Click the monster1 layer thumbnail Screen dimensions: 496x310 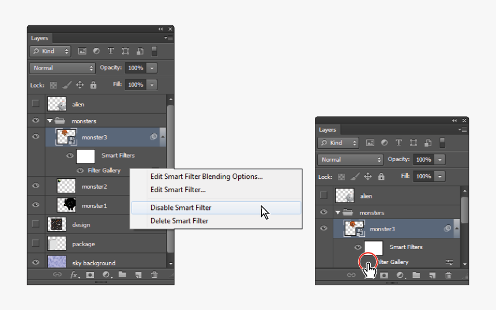pos(67,205)
